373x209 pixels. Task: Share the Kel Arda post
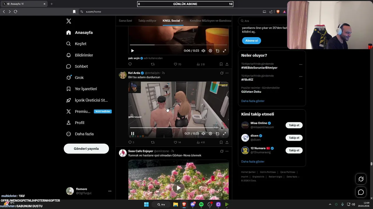227,142
